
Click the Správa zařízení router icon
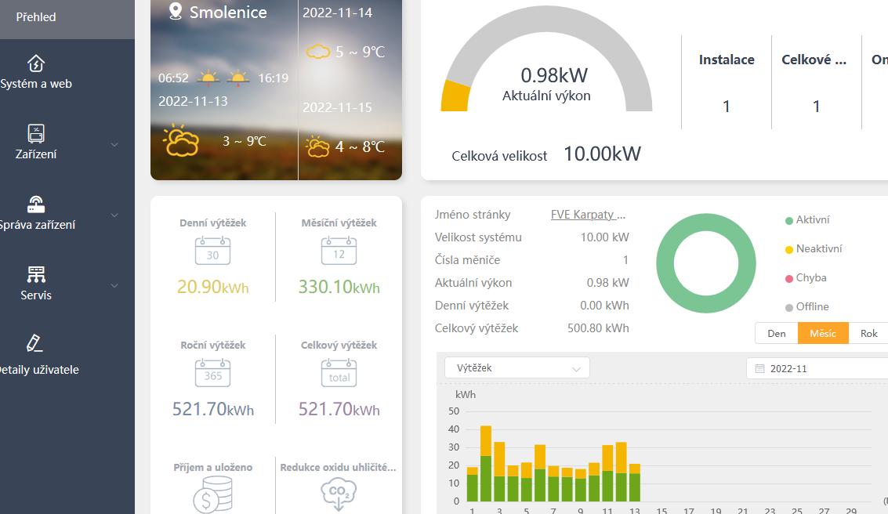36,205
